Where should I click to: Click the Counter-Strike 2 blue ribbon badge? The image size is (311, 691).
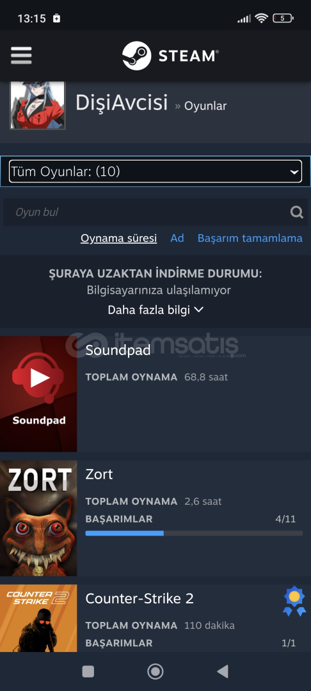click(x=294, y=601)
